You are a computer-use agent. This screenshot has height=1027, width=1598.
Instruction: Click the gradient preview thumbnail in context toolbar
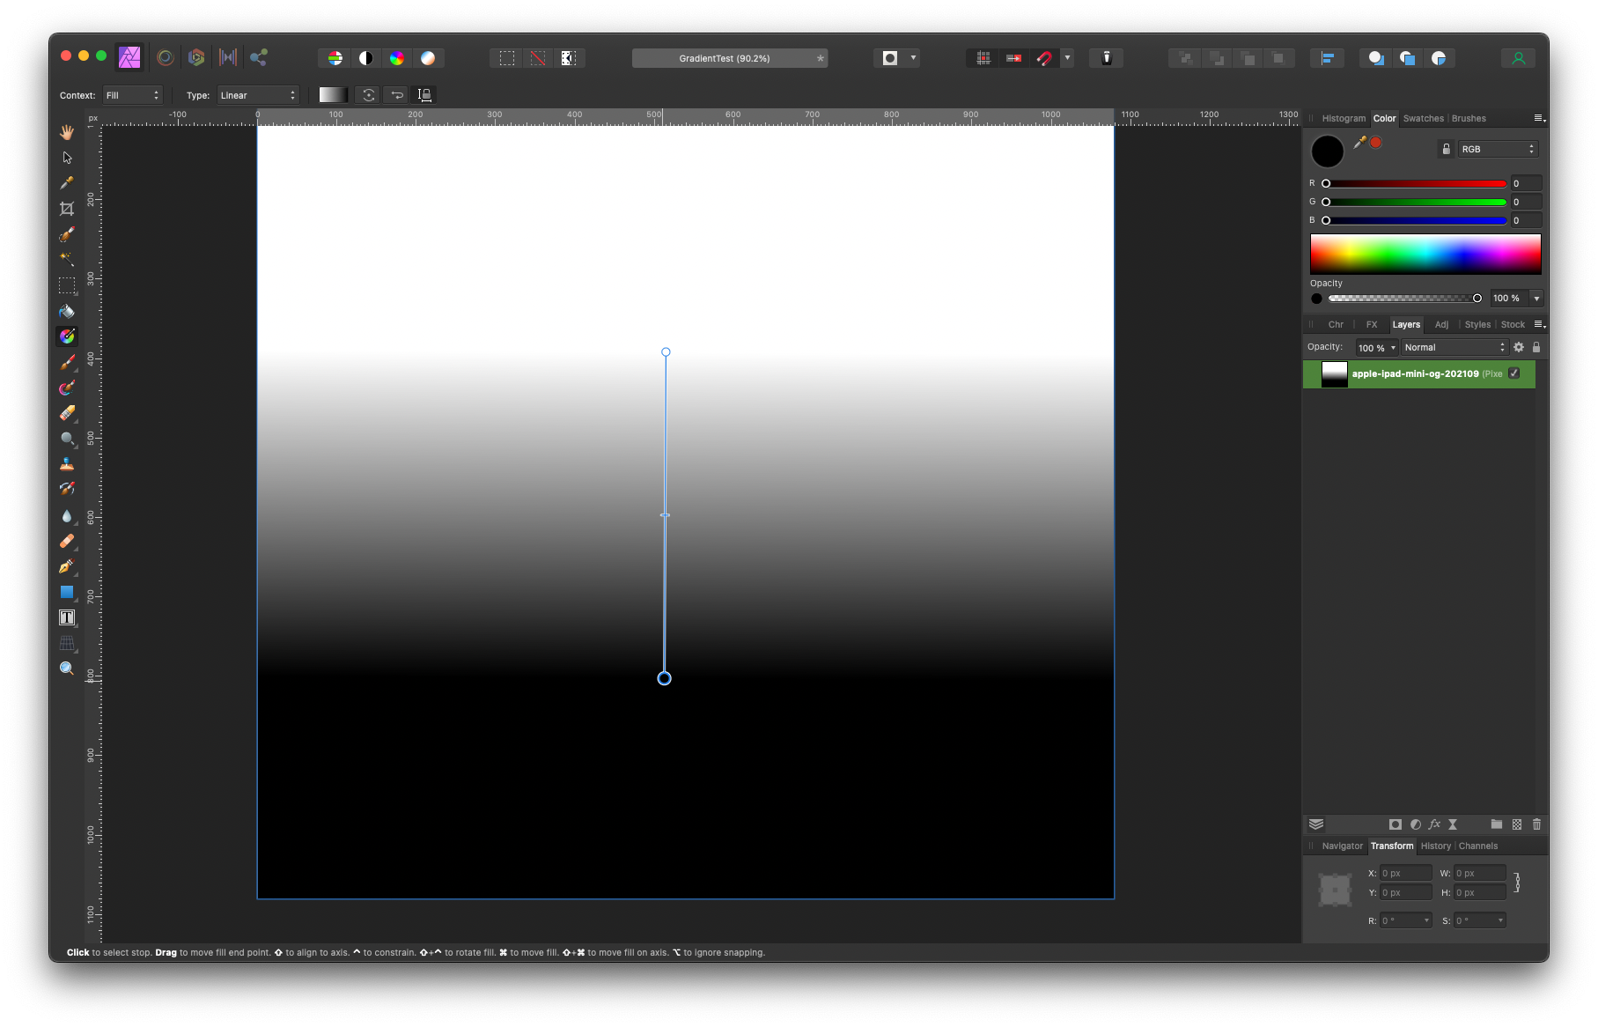[332, 94]
